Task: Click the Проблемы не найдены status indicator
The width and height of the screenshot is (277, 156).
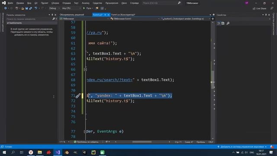Action: pyautogui.click(x=86, y=142)
